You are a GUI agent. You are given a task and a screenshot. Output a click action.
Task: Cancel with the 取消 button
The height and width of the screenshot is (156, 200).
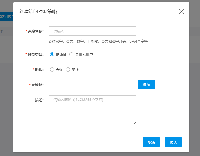151,142
